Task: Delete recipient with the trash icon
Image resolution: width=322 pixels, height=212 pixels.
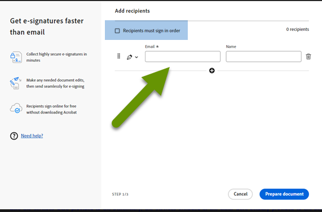Action: pos(308,57)
